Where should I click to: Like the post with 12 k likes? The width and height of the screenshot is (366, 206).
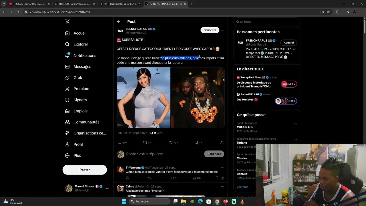pos(173,142)
